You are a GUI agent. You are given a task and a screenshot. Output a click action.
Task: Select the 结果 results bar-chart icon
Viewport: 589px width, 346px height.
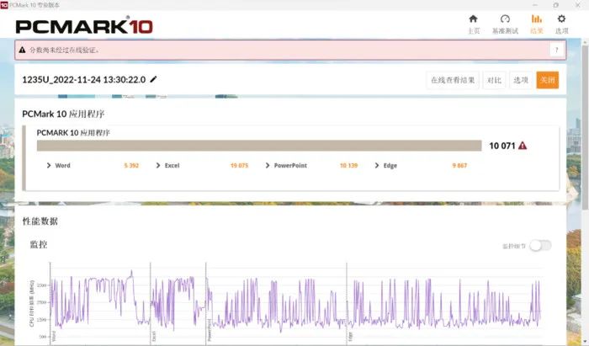coord(537,19)
